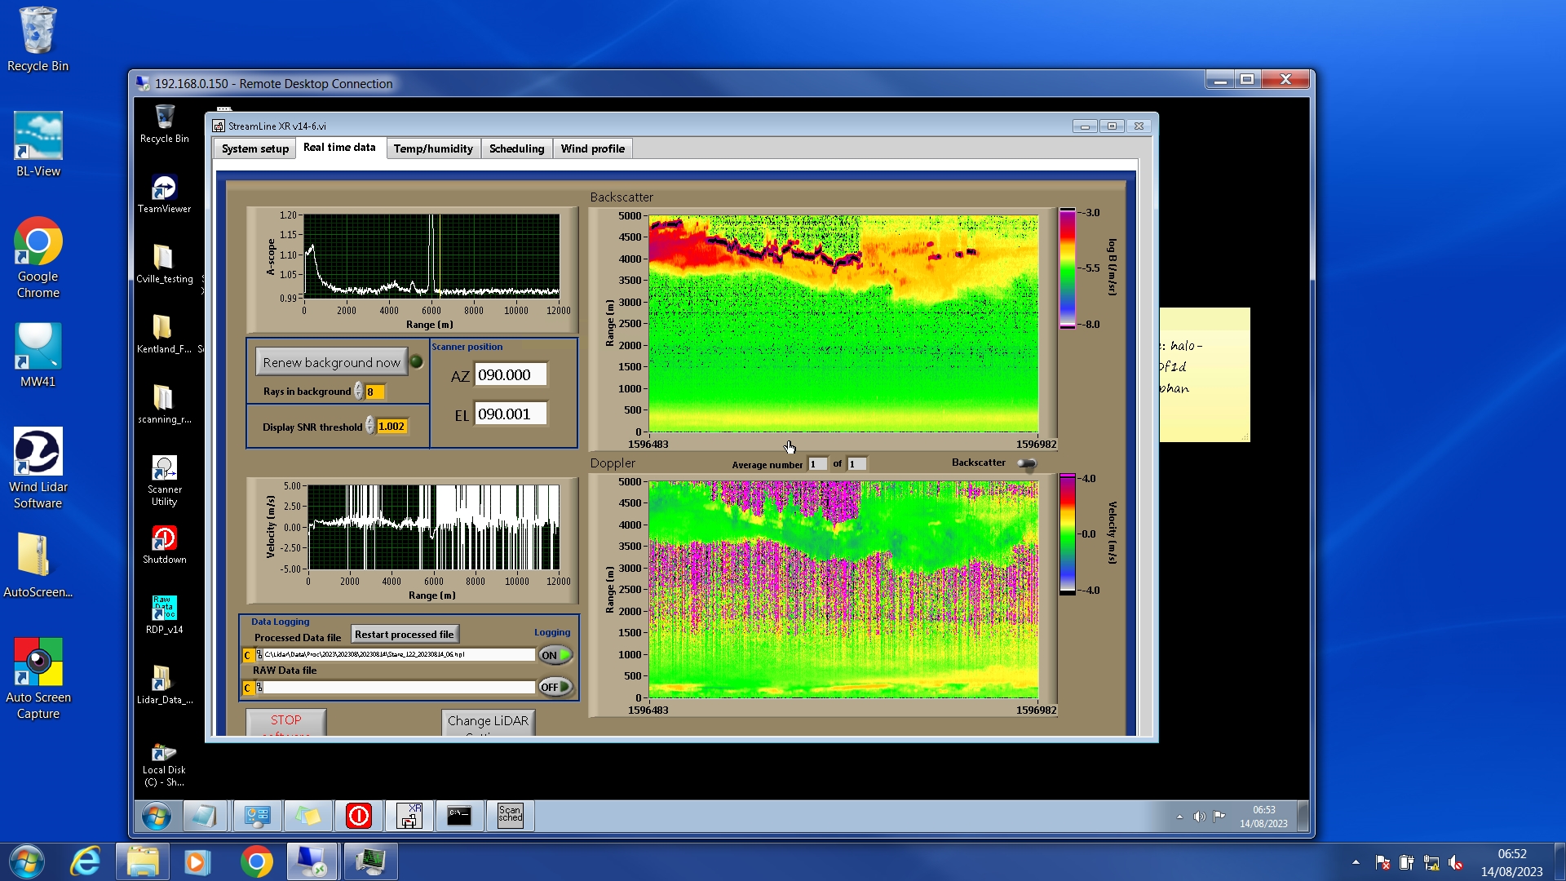Click the Backscatter log B color scale
The width and height of the screenshot is (1566, 881).
(x=1067, y=268)
